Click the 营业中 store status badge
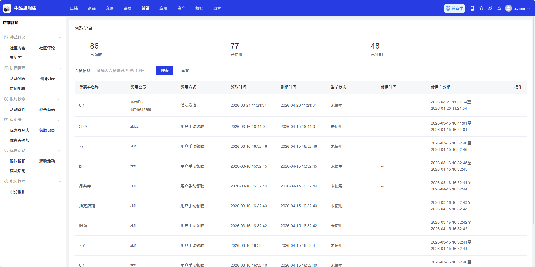The width and height of the screenshot is (535, 267). coord(454,8)
